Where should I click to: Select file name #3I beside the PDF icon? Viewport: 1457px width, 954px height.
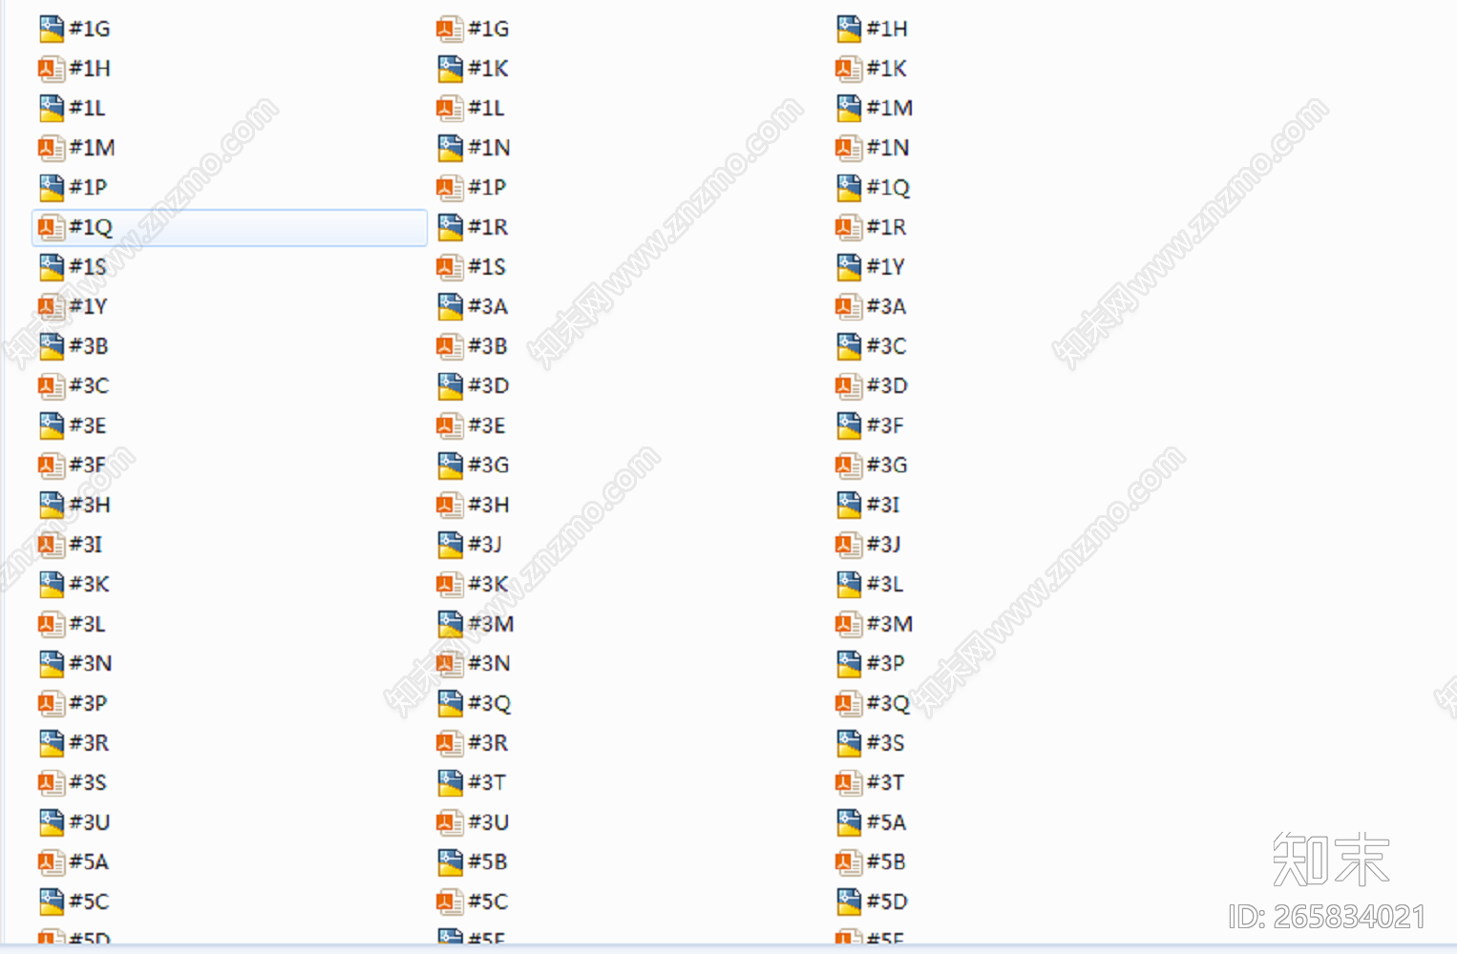(x=86, y=545)
